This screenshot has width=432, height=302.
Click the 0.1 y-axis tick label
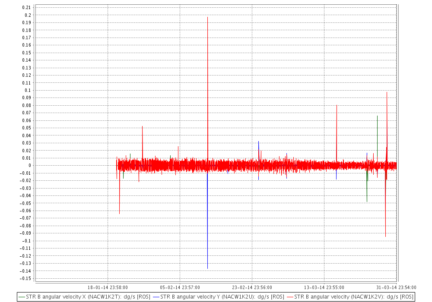[28, 90]
